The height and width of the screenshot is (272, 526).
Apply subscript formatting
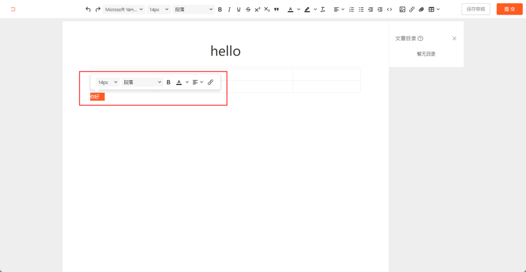pyautogui.click(x=267, y=9)
